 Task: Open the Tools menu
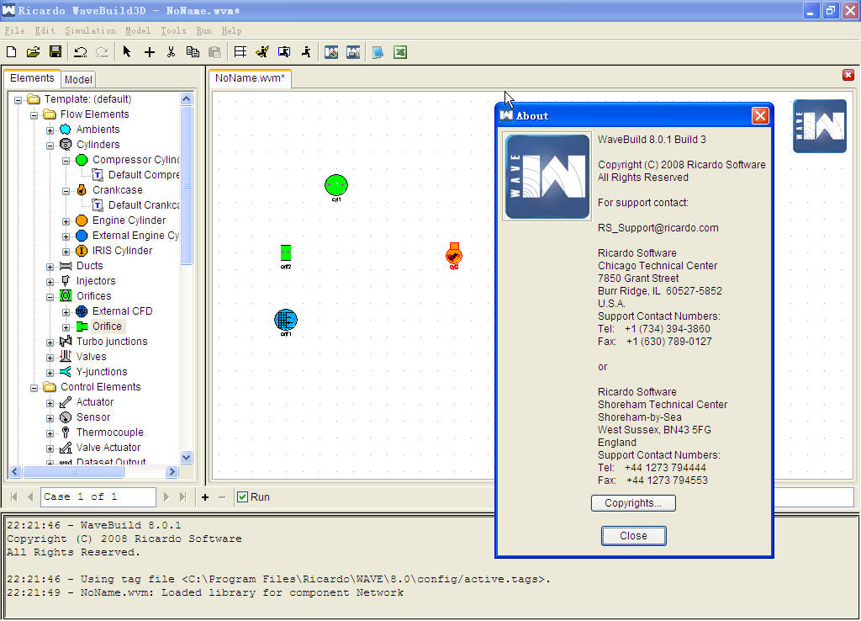[173, 31]
